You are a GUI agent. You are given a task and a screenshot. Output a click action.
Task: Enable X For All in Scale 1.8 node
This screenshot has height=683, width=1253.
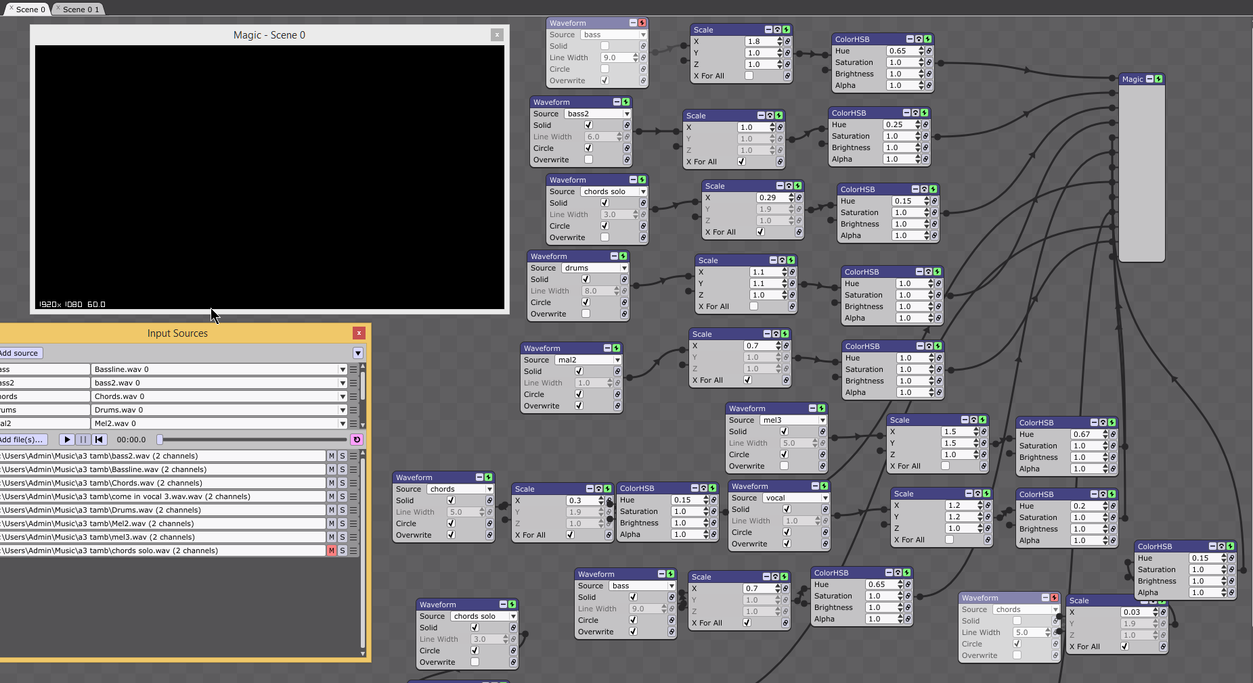[x=749, y=76]
